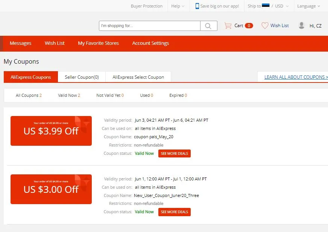Expand the Language dropdown

(308, 6)
